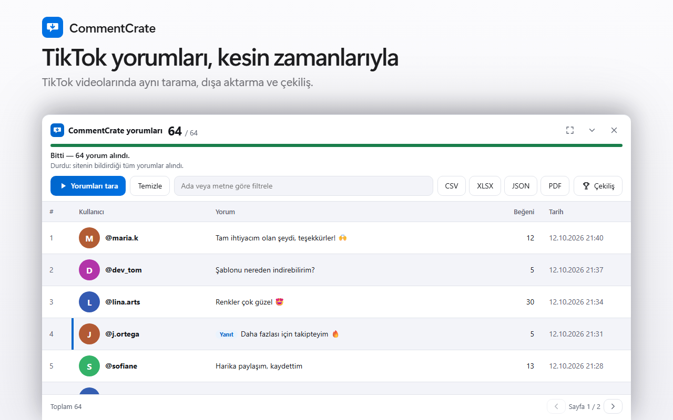
Task: Close the CommentCrate comments panel
Action: [614, 130]
